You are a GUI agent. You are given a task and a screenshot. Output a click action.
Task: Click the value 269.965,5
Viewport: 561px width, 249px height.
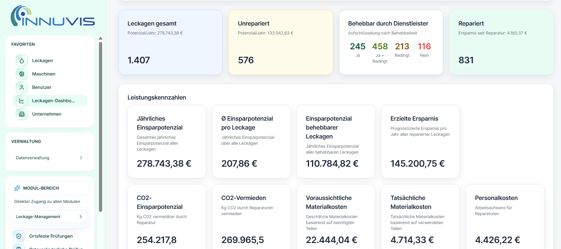pos(243,240)
